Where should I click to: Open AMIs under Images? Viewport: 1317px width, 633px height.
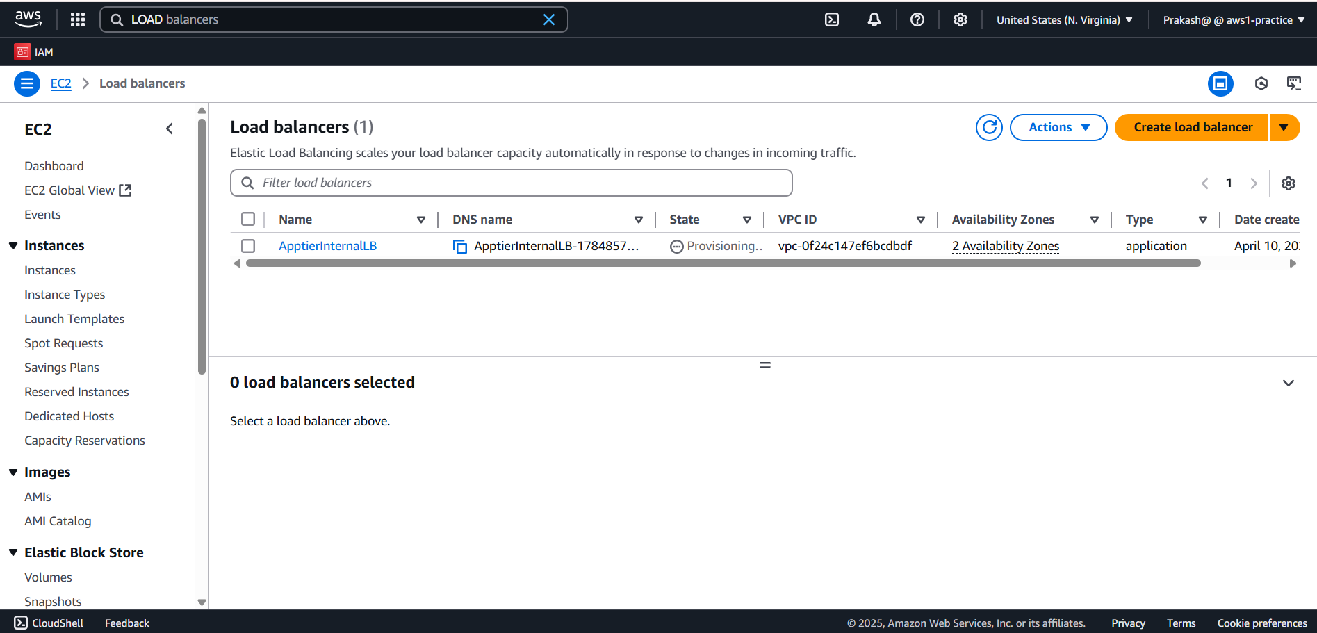[38, 497]
